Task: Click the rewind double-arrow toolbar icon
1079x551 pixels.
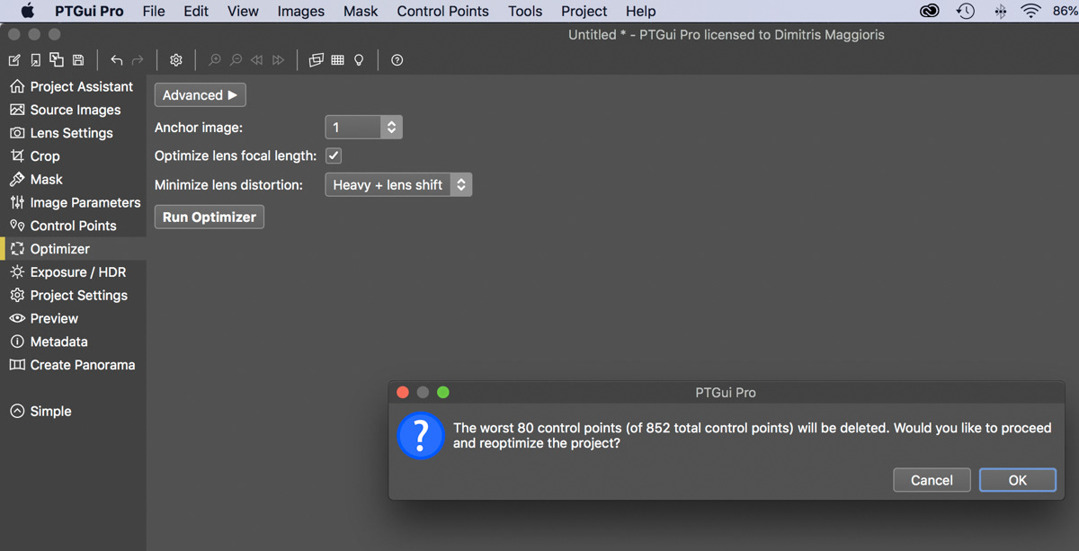Action: (257, 60)
